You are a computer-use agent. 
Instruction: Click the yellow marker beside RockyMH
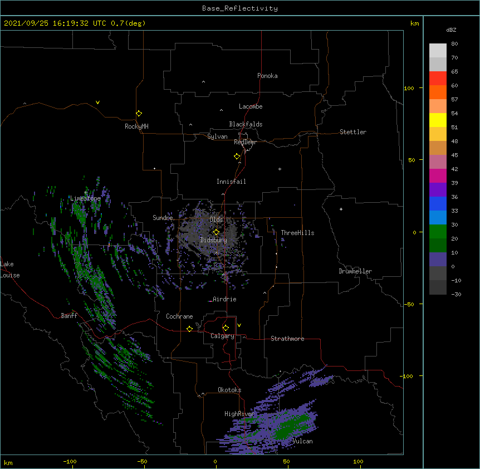tap(139, 113)
